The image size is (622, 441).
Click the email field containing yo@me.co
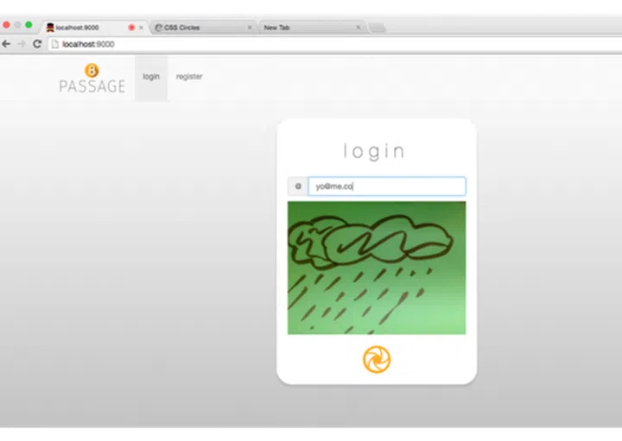[x=387, y=186]
